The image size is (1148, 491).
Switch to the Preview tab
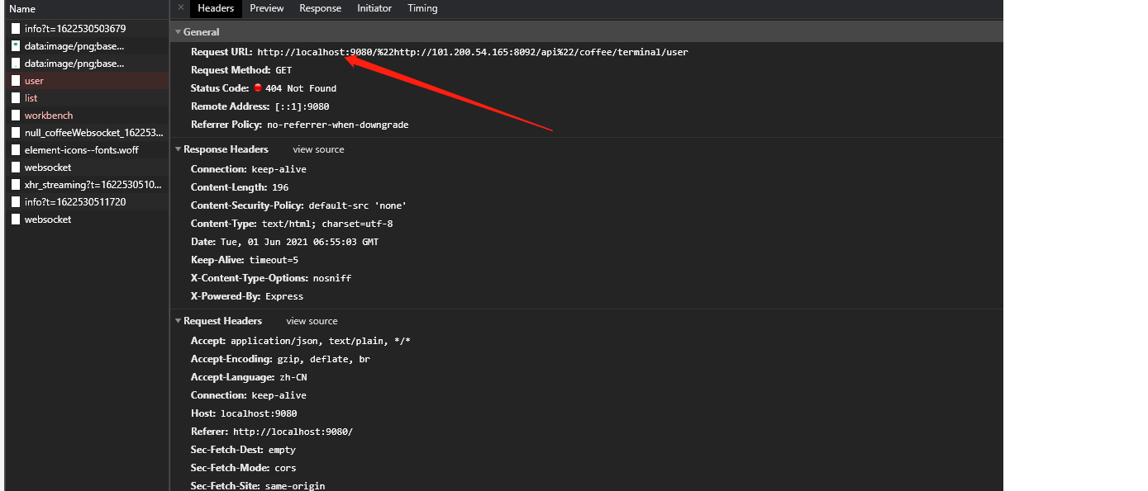point(266,8)
